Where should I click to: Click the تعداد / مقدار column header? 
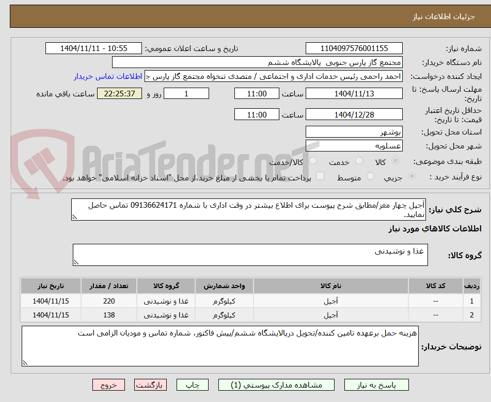[x=109, y=286]
